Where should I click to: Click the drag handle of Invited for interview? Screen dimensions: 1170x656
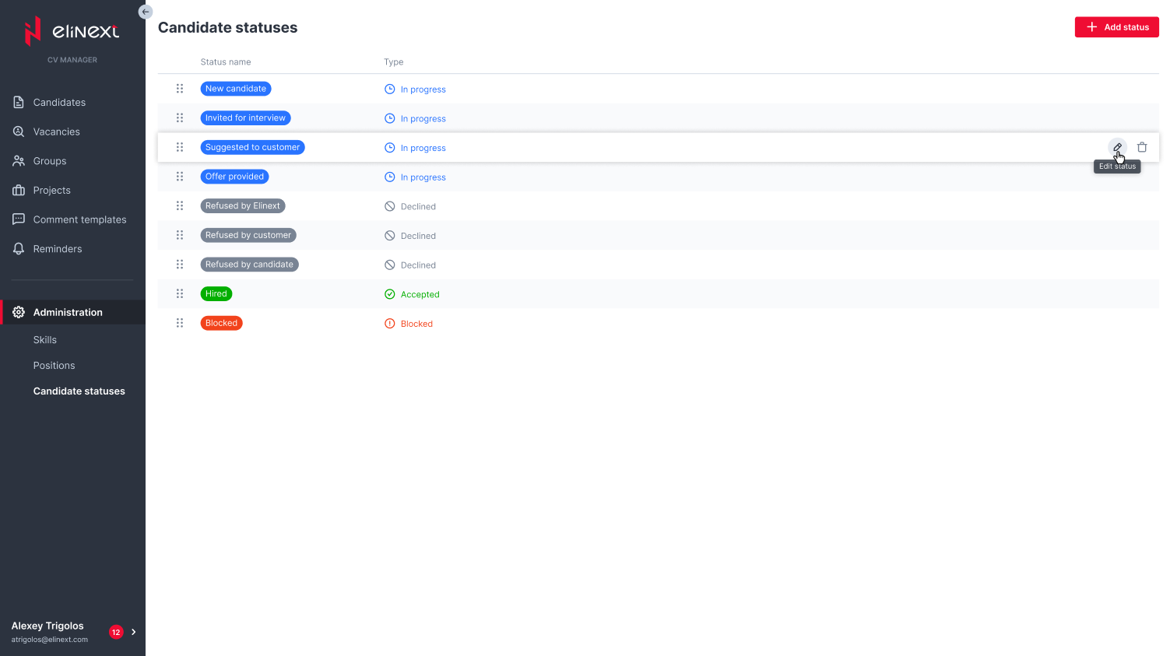click(x=180, y=118)
